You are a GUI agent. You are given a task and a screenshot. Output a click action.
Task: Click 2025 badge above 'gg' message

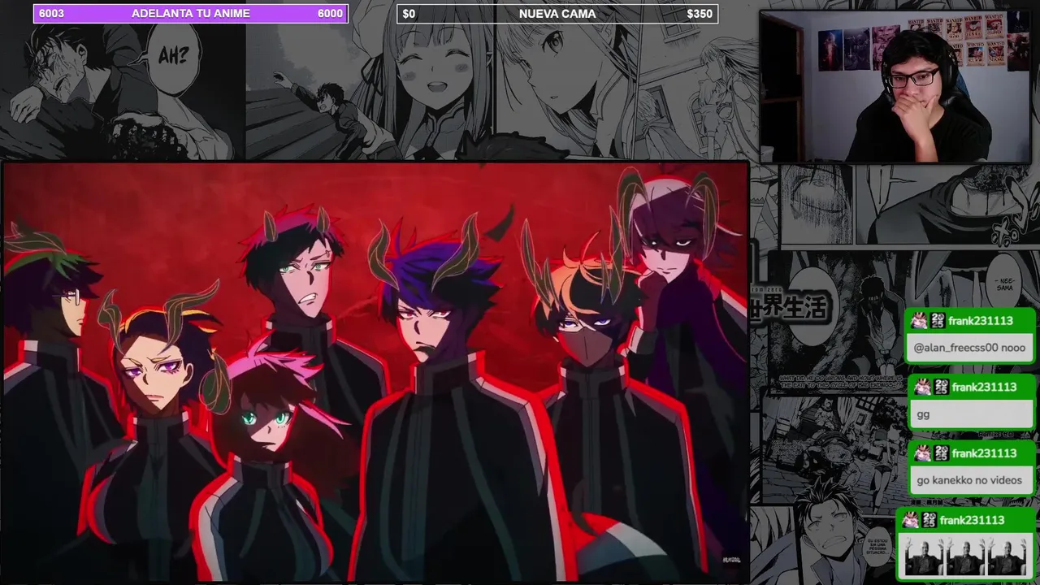(x=941, y=388)
